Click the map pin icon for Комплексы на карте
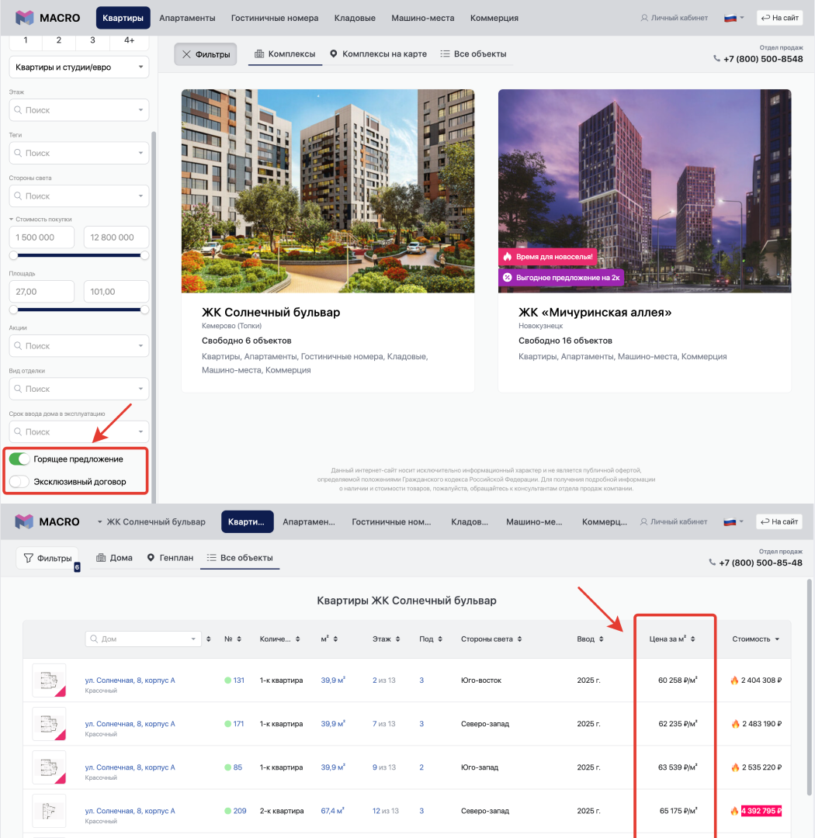Screen dimensions: 815x838 pos(334,54)
